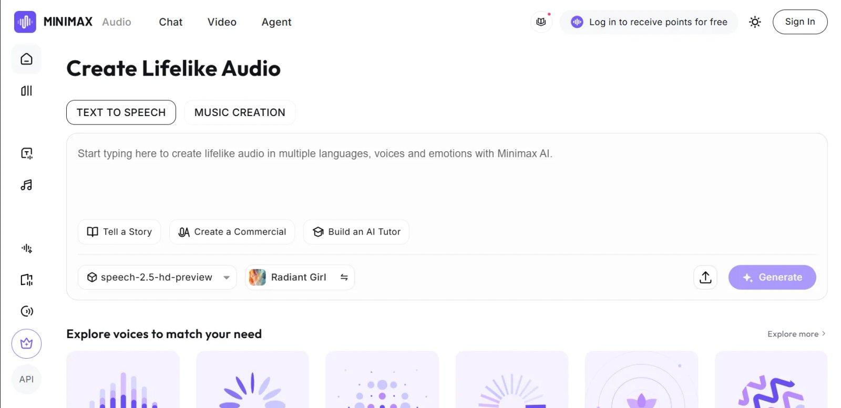
Task: Click the MiniMax purple logo icon
Action: pyautogui.click(x=25, y=22)
